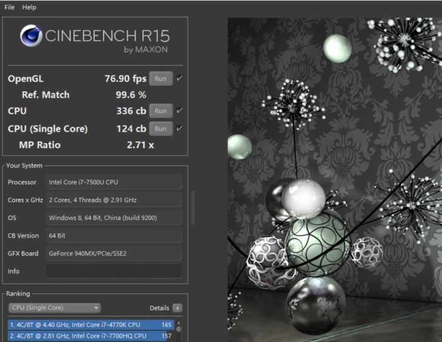This screenshot has height=342, width=442.
Task: Toggle the CPU test checkmark
Action: tap(179, 111)
